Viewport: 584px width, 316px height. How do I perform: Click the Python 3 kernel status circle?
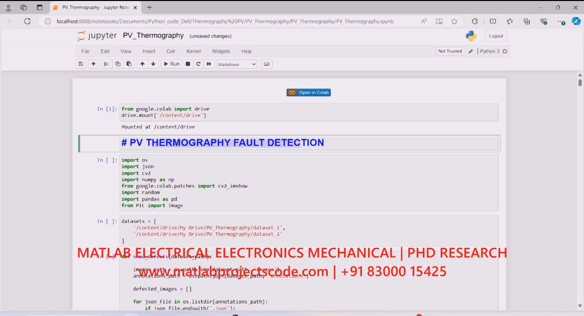pyautogui.click(x=505, y=51)
